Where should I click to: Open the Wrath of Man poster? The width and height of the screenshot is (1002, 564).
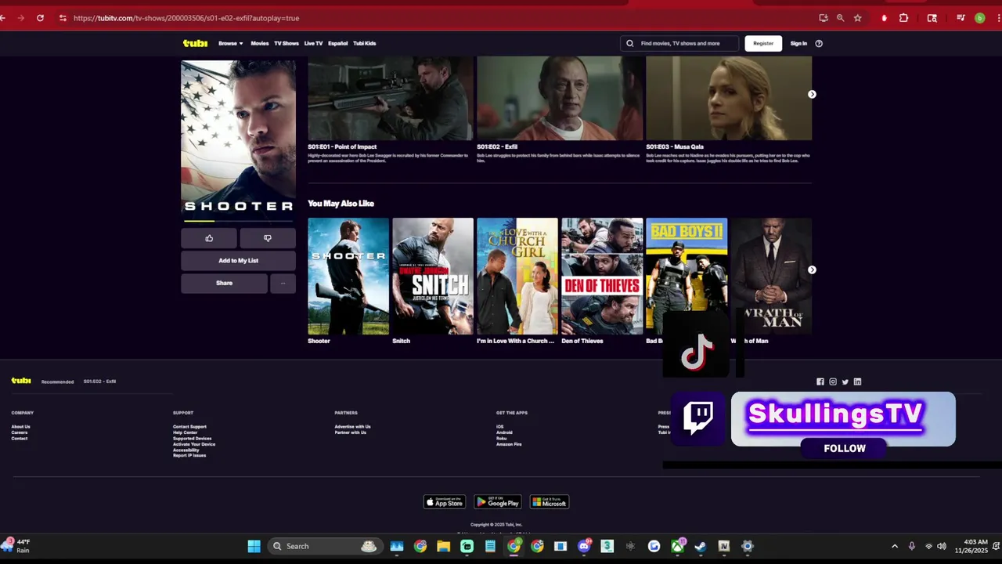771,276
